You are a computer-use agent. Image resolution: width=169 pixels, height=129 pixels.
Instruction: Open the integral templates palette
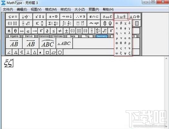pyautogui.click(x=67, y=23)
